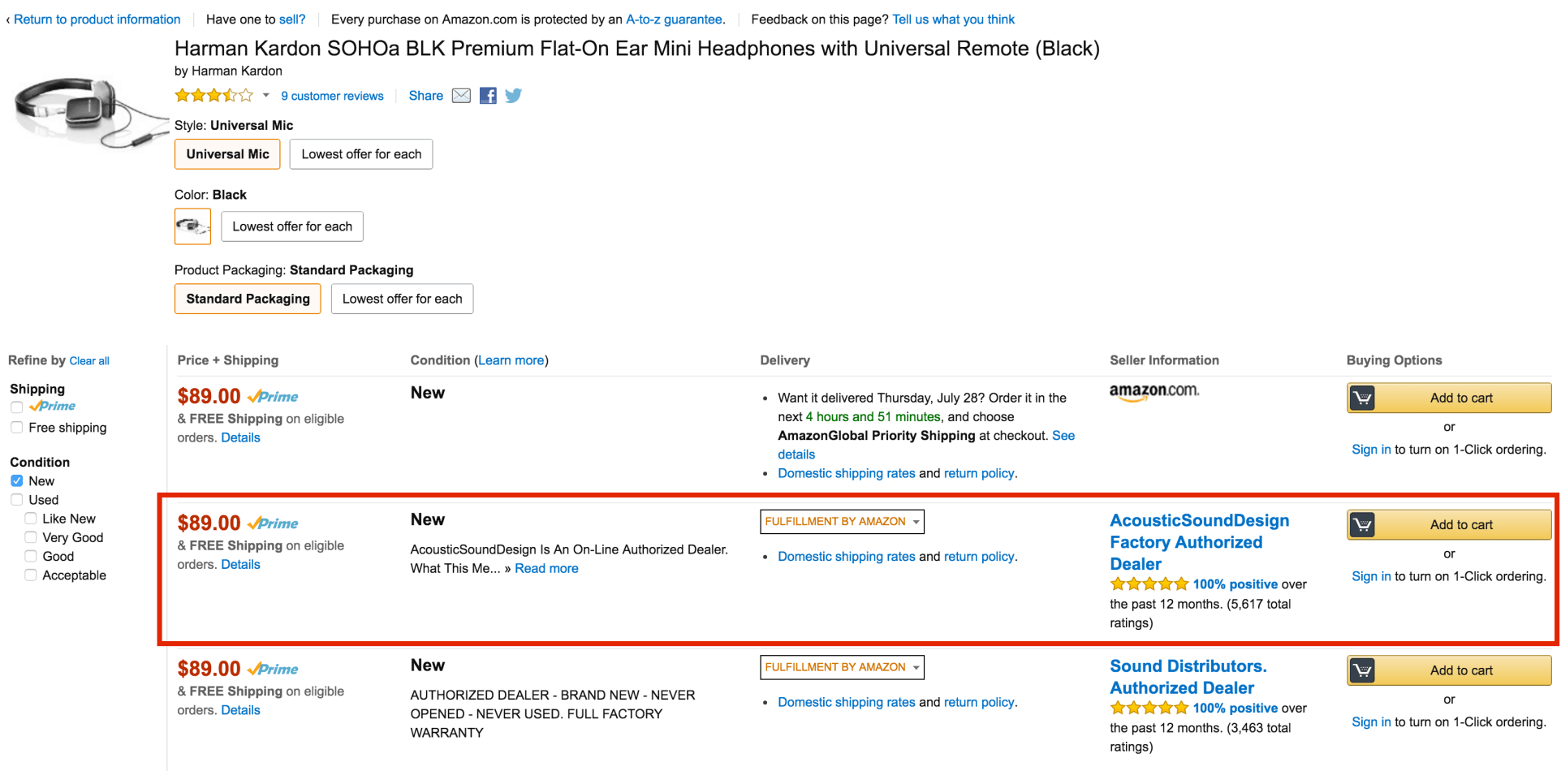Share the product on Facebook

[488, 96]
